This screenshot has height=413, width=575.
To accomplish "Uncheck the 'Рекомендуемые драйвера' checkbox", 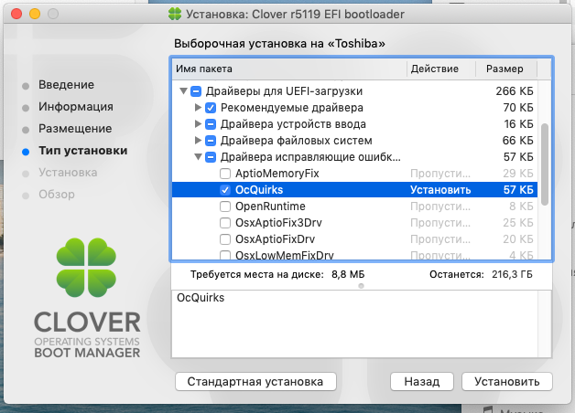I will coord(211,108).
